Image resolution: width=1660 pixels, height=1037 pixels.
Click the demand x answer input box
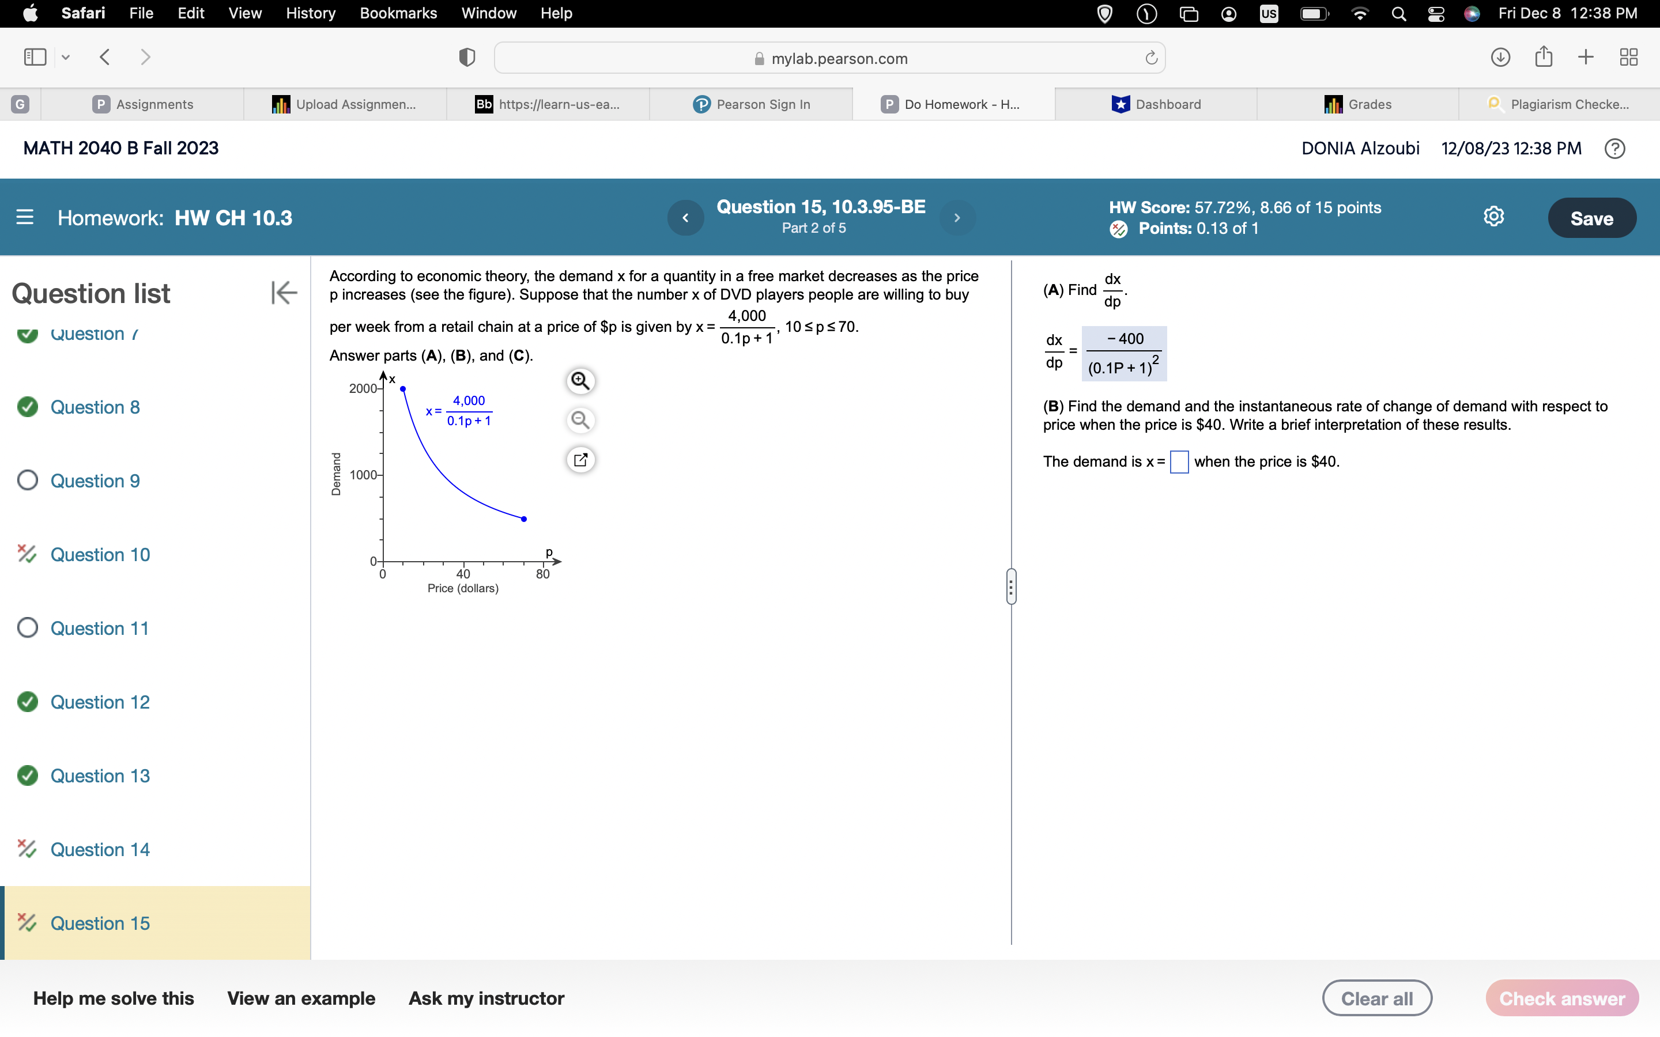point(1179,461)
